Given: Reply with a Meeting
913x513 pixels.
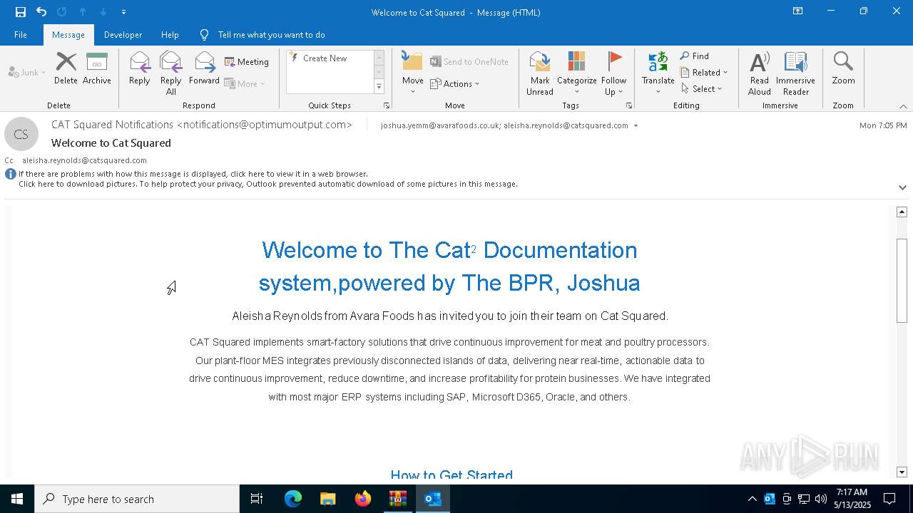Looking at the screenshot, I should tap(247, 62).
